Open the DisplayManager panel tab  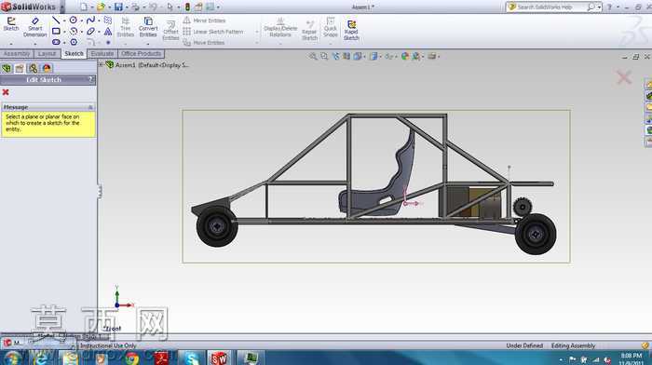[x=47, y=68]
